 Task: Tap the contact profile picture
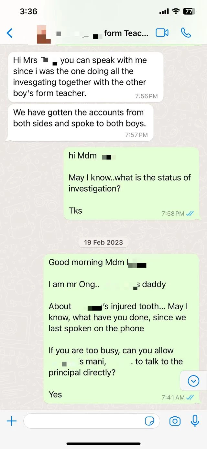(43, 33)
